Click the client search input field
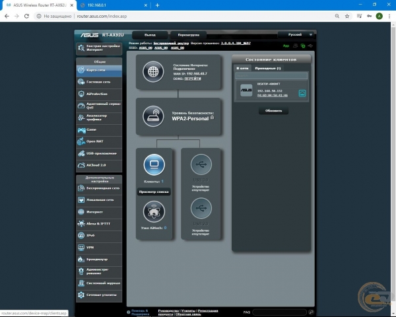The height and width of the screenshot is (317, 396). pos(271,75)
